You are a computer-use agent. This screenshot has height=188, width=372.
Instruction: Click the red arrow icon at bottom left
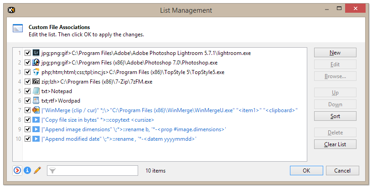pos(17,171)
